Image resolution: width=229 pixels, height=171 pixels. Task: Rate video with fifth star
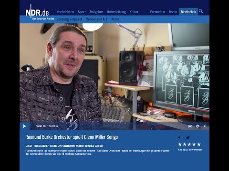(199, 144)
